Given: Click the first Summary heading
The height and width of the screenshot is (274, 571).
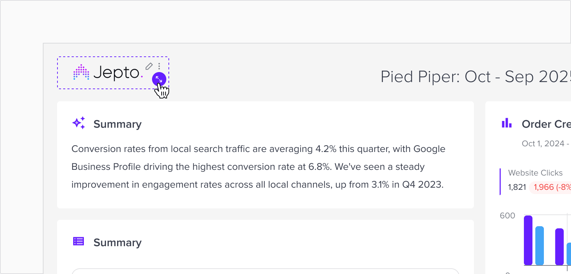Looking at the screenshot, I should click(x=117, y=124).
